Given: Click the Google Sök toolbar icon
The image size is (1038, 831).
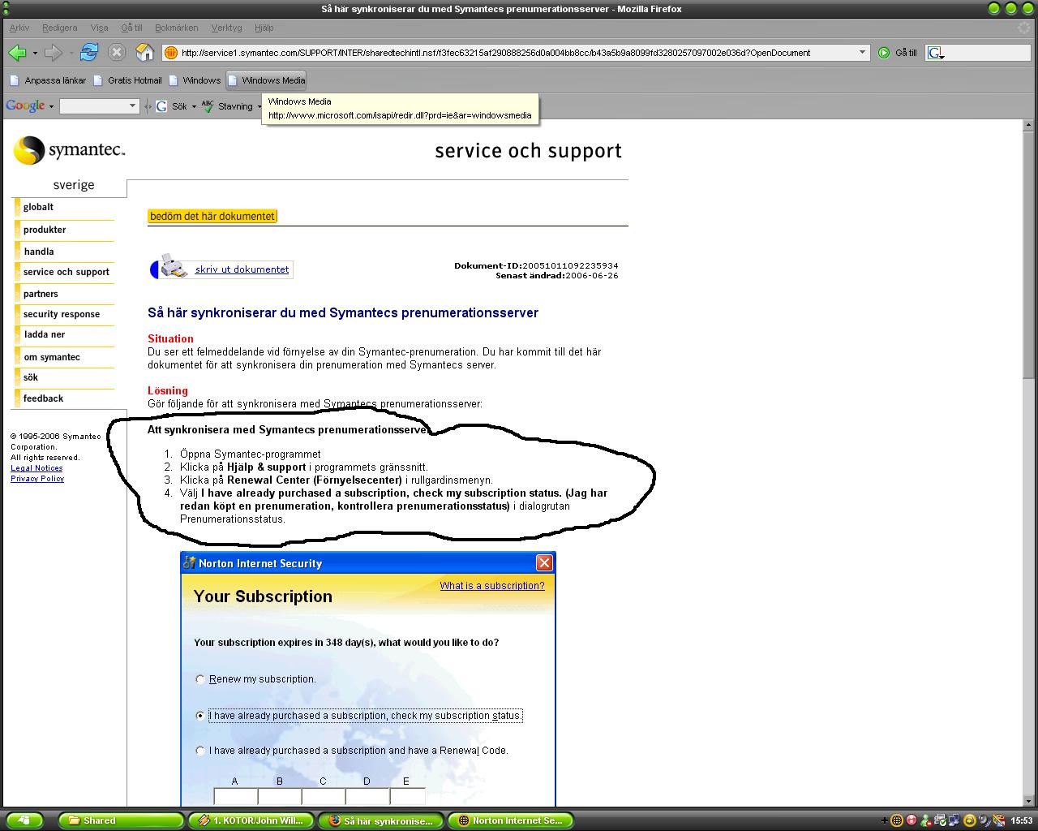Looking at the screenshot, I should 161,106.
